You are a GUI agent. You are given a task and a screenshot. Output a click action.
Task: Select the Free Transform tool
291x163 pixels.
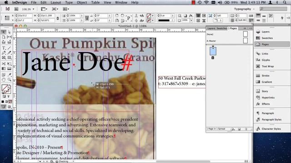point(9,64)
